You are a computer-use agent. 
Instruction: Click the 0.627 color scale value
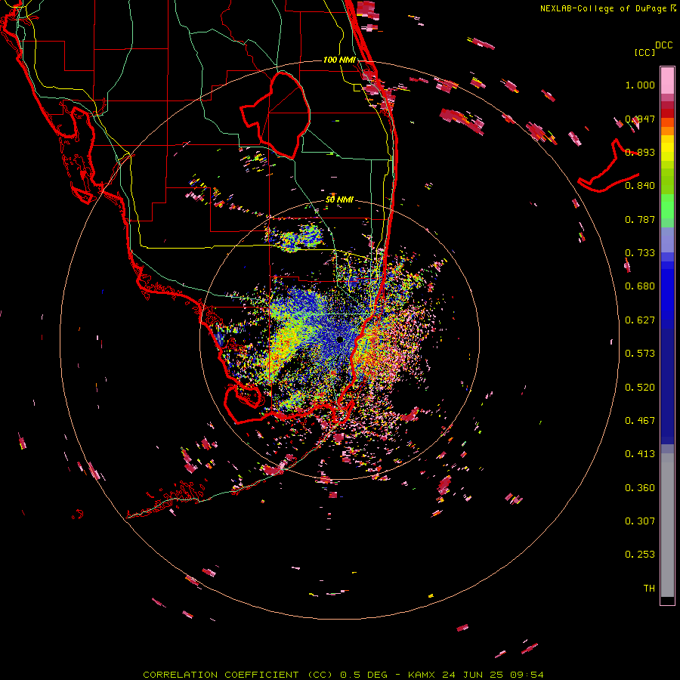click(x=640, y=320)
